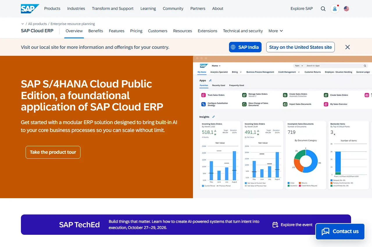This screenshot has width=372, height=247.
Task: Open the Customers tab
Action: coord(158,31)
